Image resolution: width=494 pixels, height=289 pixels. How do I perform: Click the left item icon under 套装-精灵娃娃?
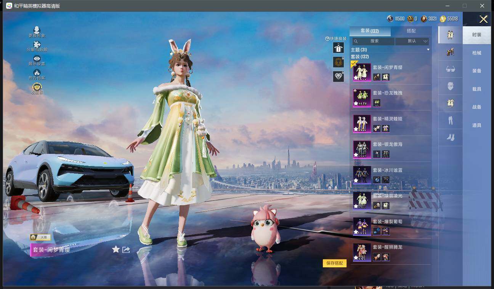point(377,129)
